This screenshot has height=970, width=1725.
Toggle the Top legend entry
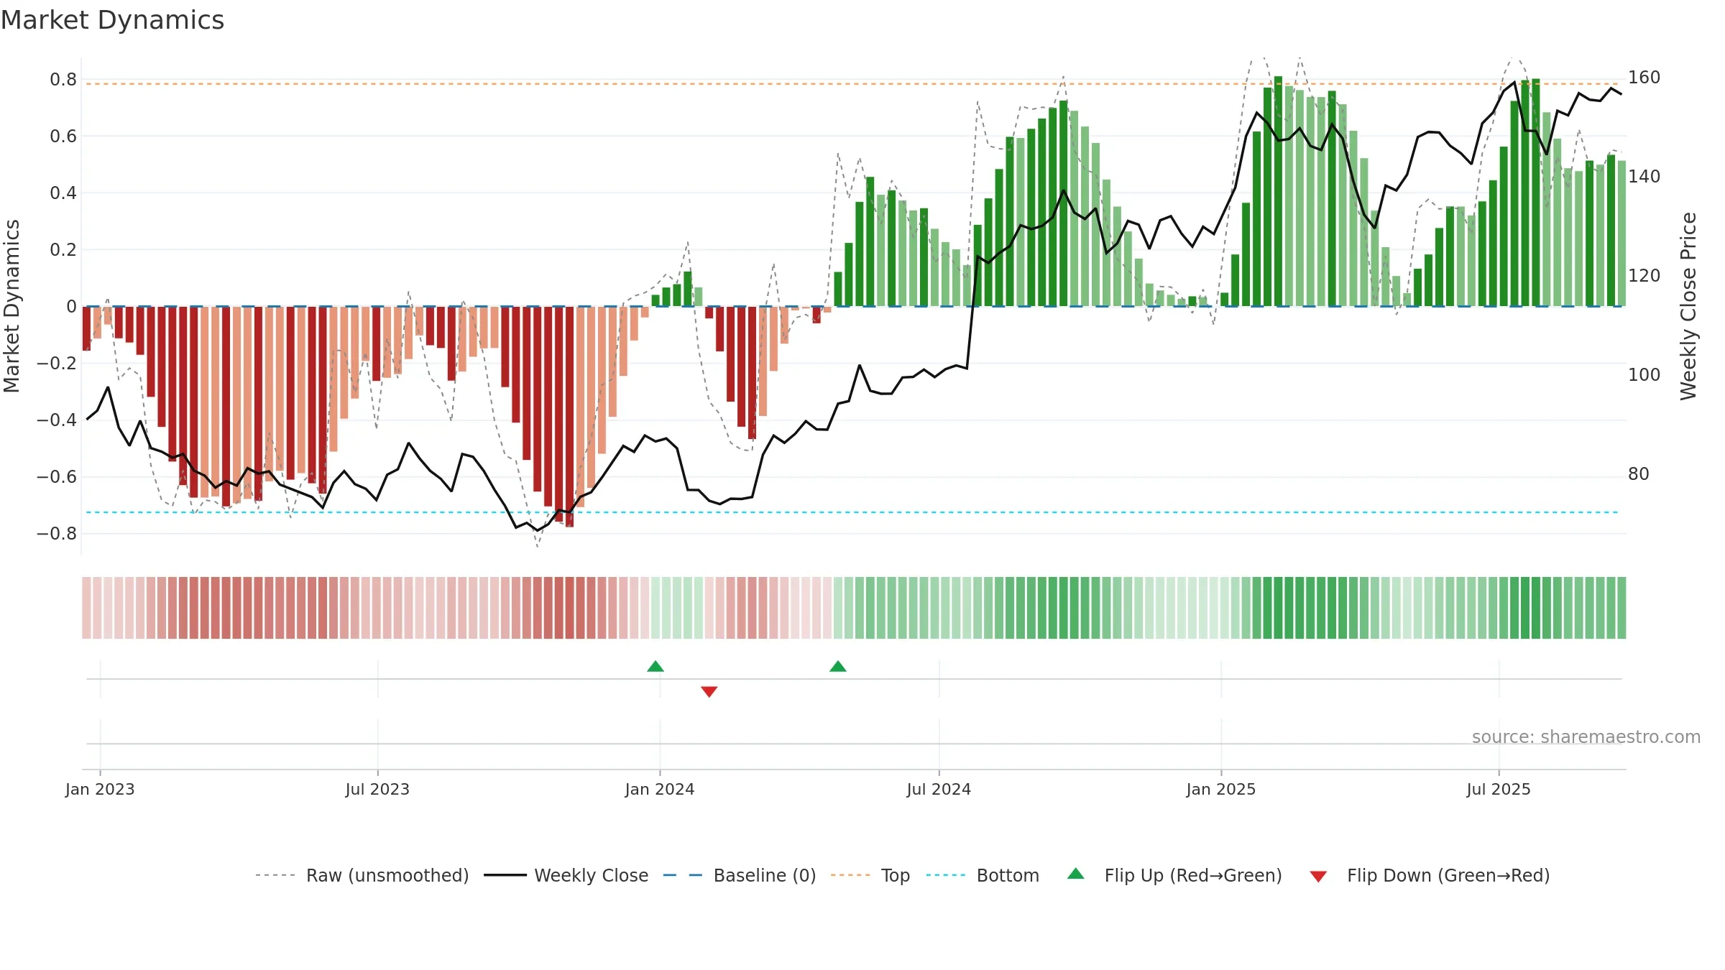pos(870,875)
